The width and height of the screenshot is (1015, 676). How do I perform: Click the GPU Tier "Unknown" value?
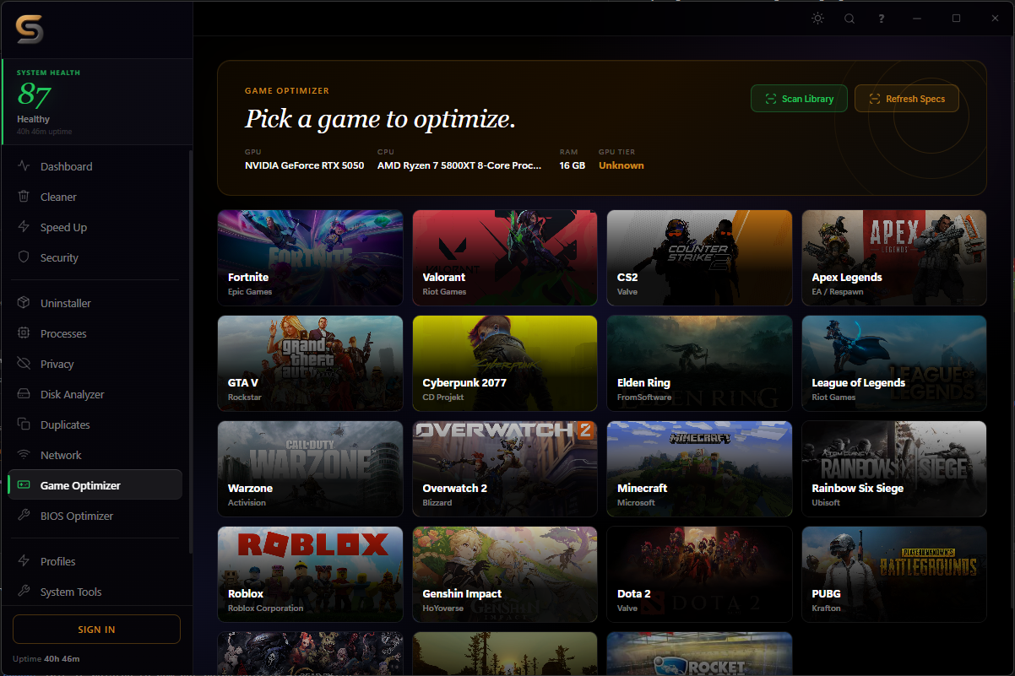pos(621,165)
